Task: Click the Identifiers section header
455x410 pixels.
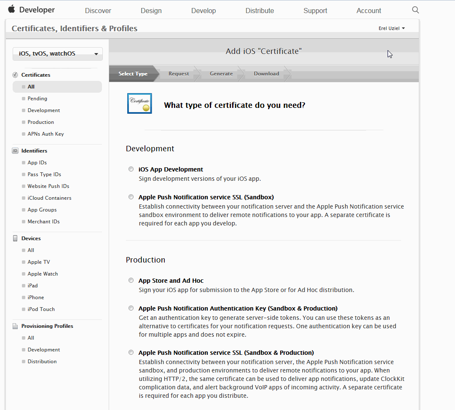Action: pos(34,151)
